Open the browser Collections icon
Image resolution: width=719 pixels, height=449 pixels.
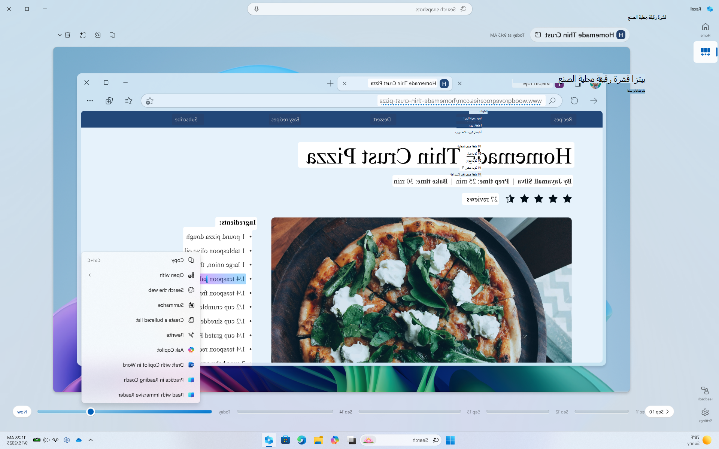point(109,101)
